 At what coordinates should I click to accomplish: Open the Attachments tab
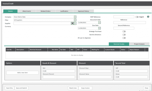pyautogui.click(x=27, y=11)
